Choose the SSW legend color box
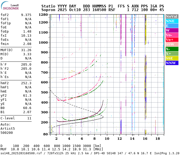Screen dimensions: 180x155 pos(172,44)
